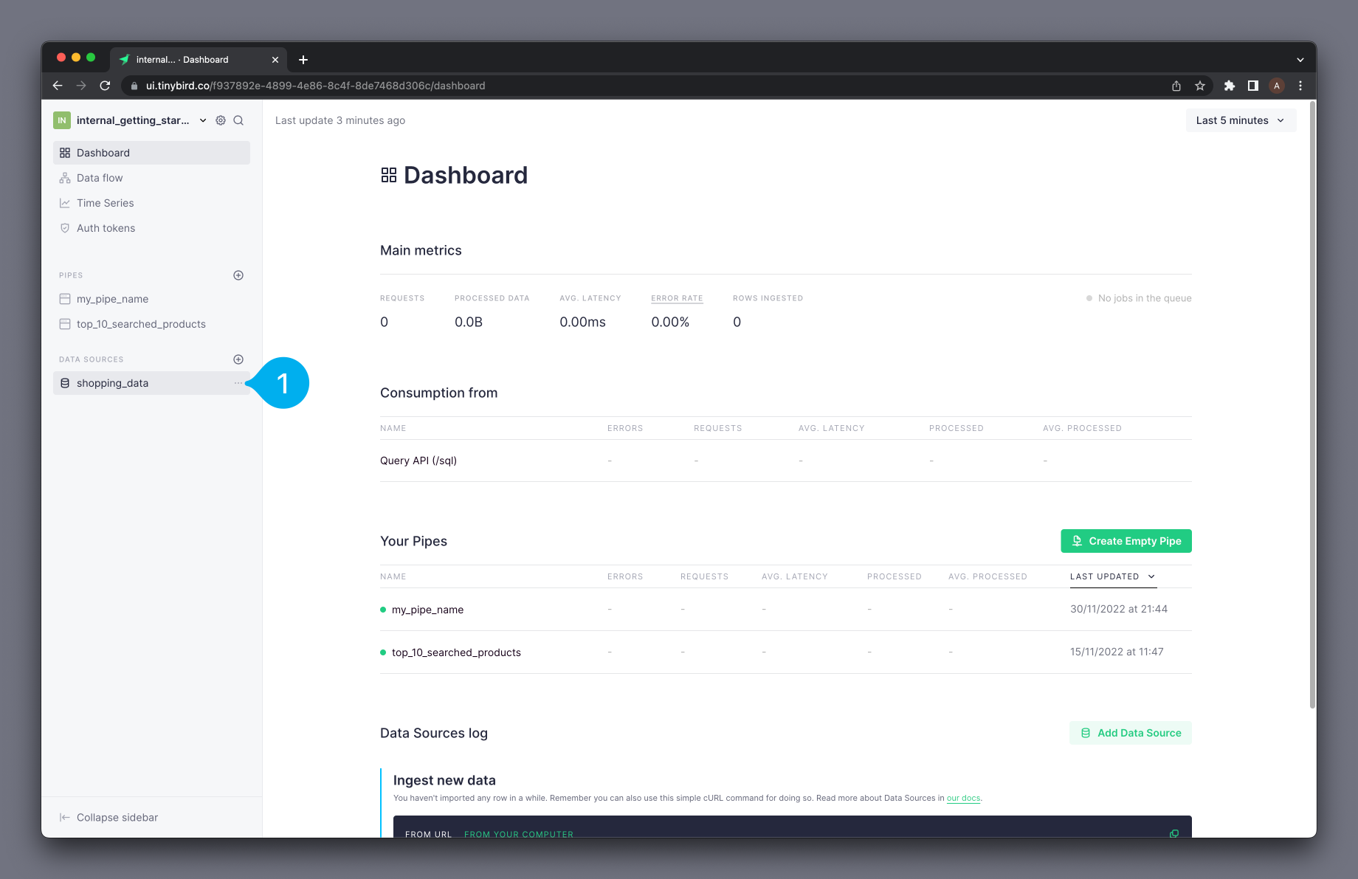Image resolution: width=1358 pixels, height=879 pixels.
Task: Click the Last update 3 minutes ago text
Action: (340, 120)
